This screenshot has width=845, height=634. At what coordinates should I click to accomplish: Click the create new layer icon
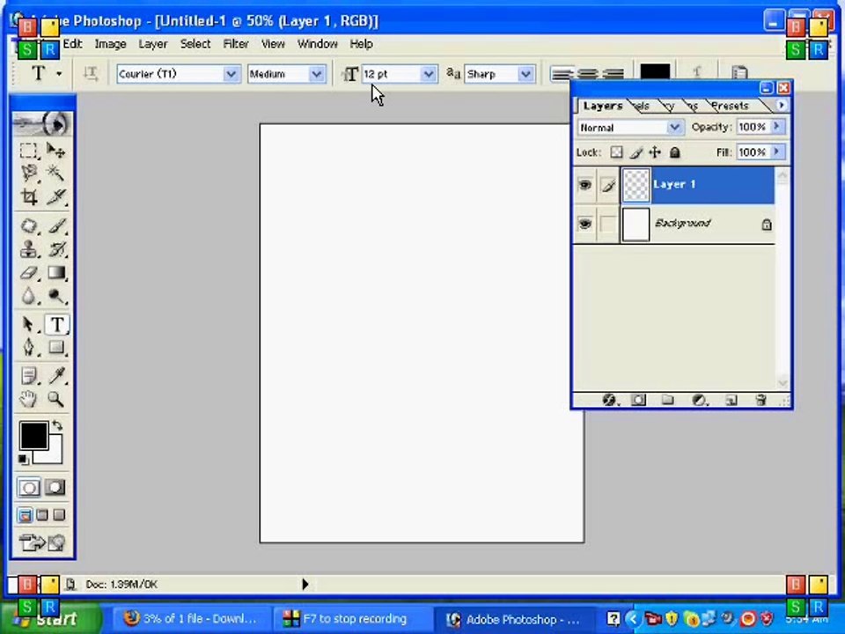731,400
